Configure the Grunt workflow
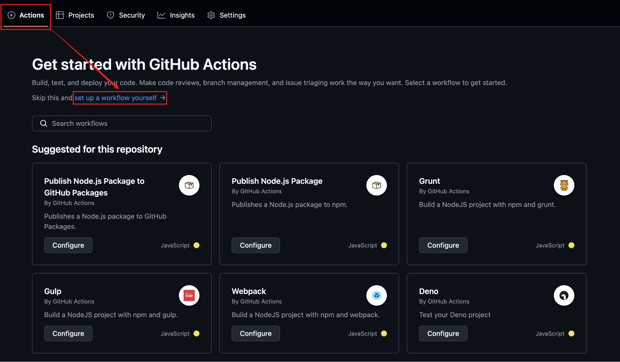 coord(443,245)
